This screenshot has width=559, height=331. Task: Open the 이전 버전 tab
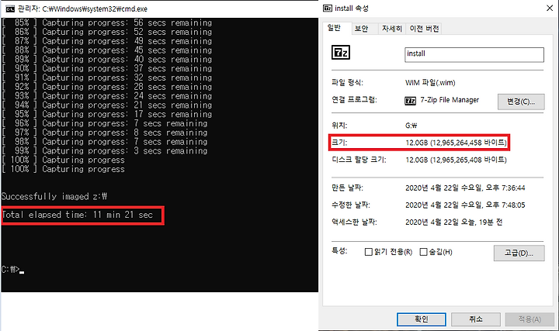coord(424,29)
